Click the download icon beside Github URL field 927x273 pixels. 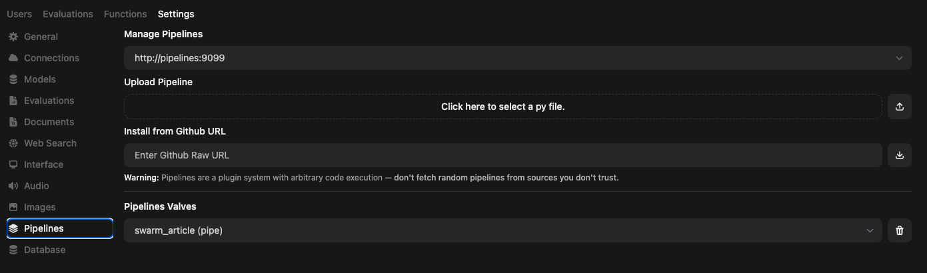pos(899,155)
